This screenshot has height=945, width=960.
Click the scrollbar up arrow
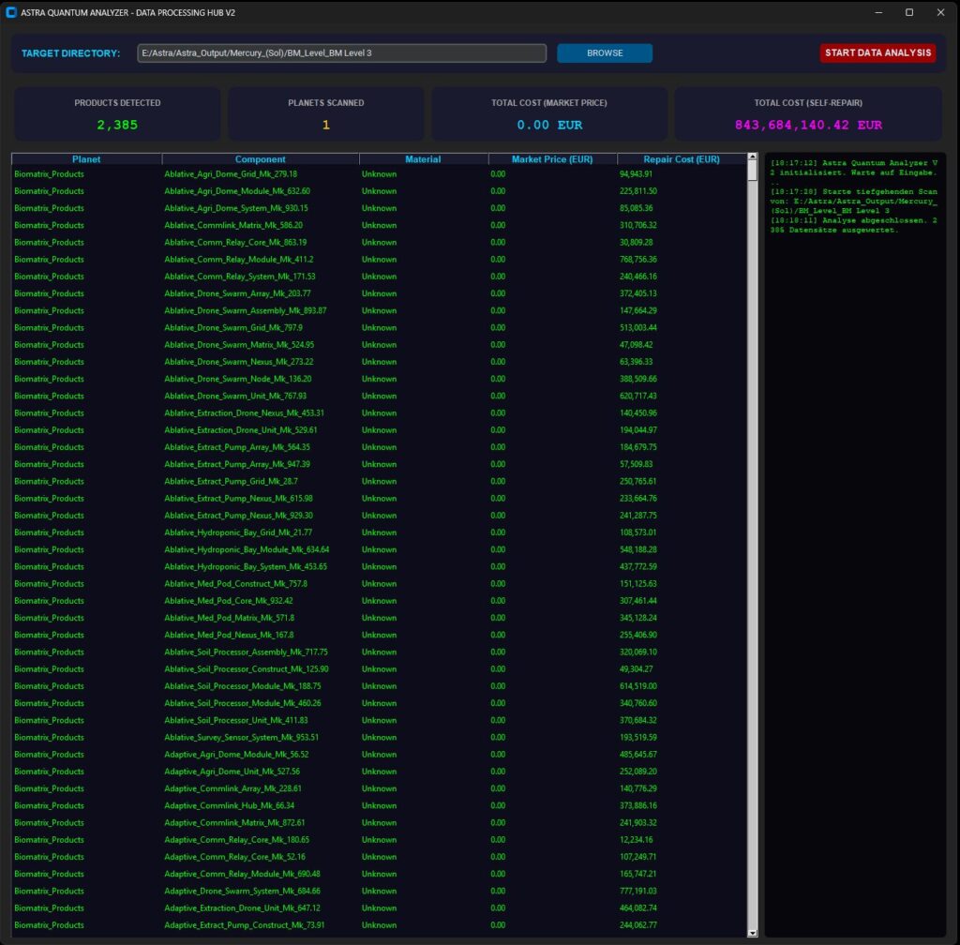[x=752, y=157]
